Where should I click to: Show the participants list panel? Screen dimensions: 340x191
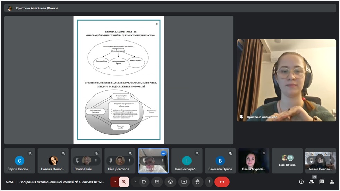(312, 182)
